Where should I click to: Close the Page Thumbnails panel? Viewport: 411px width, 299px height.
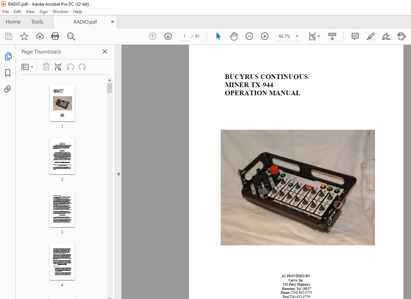coord(105,51)
